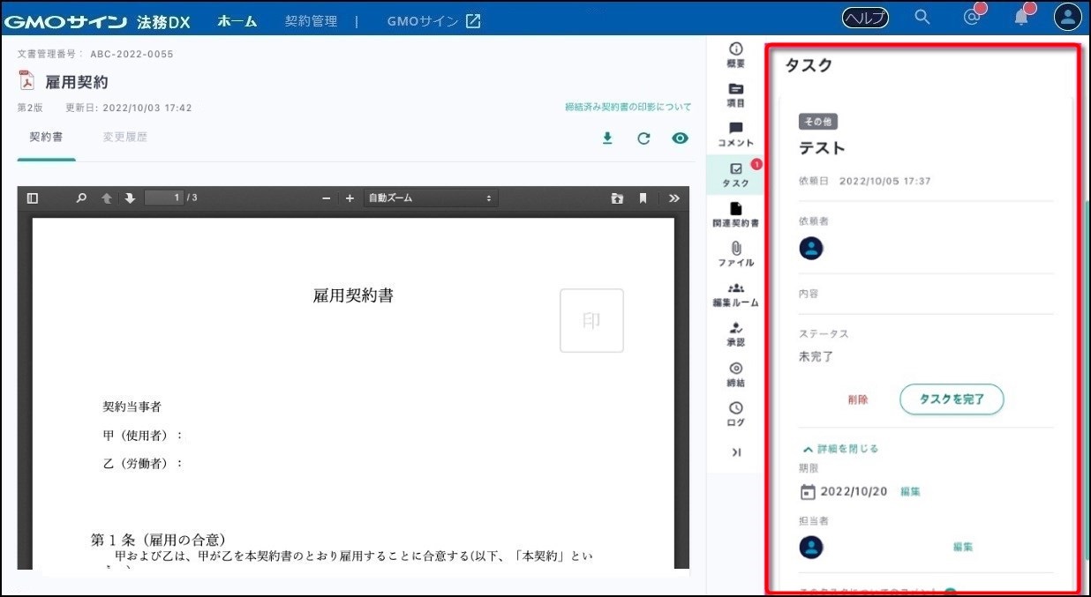Open the 関連契約書 panel
The image size is (1091, 597).
pyautogui.click(x=735, y=214)
